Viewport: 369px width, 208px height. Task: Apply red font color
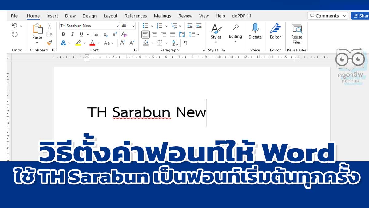[93, 43]
